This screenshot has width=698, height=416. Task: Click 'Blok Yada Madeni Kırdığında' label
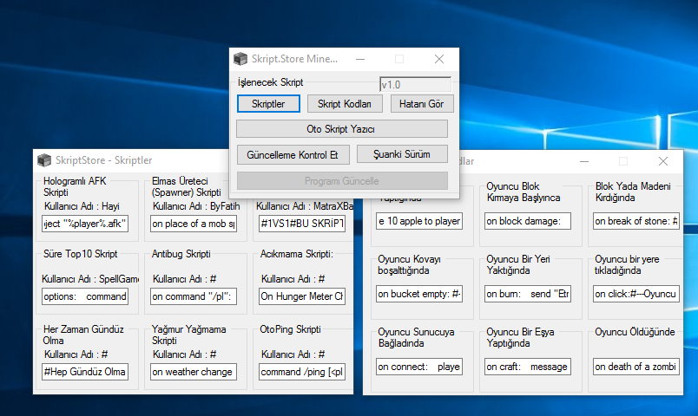pyautogui.click(x=633, y=192)
